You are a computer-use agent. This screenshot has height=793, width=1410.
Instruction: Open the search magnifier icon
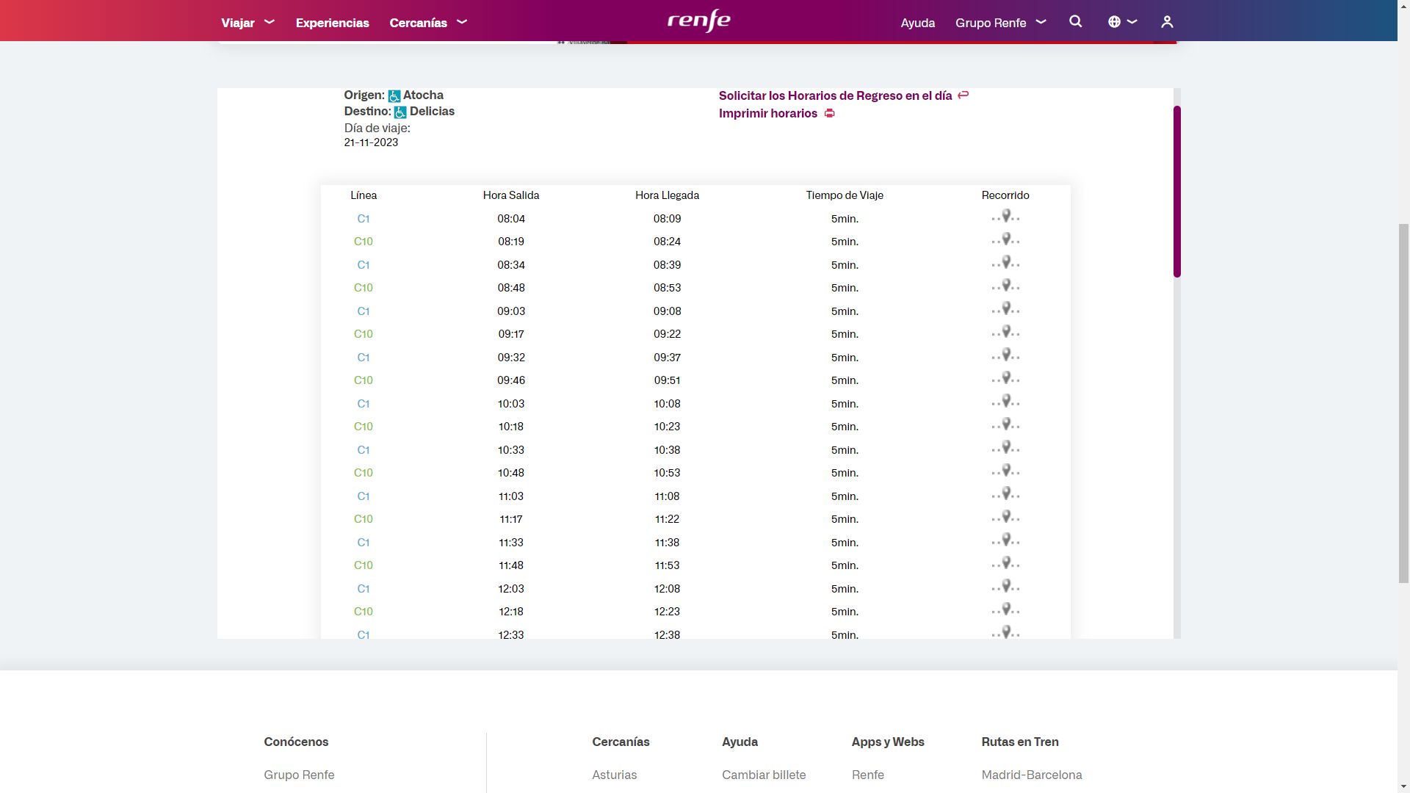pos(1075,22)
